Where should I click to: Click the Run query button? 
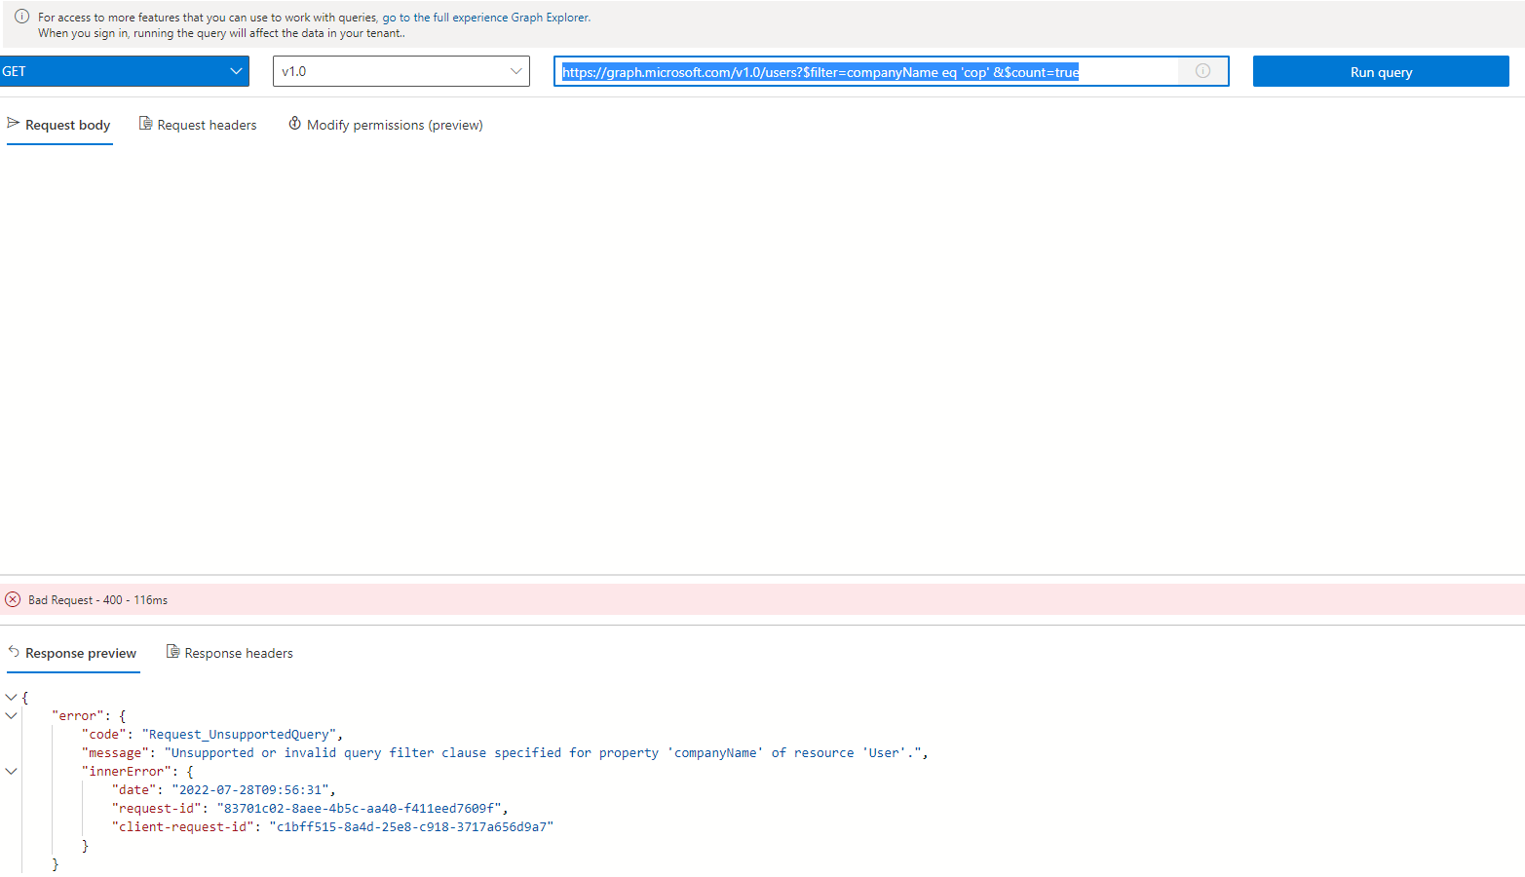pyautogui.click(x=1380, y=71)
